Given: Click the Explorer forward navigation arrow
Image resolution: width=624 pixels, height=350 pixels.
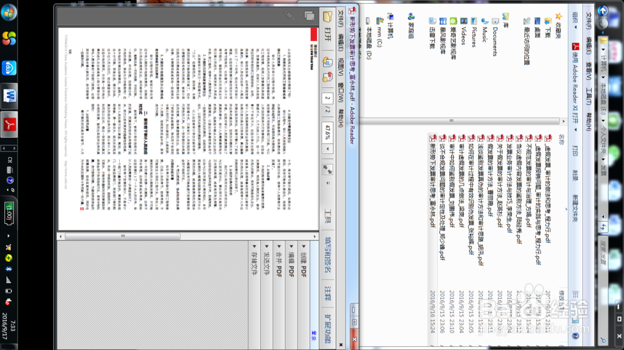Looking at the screenshot, I should coord(603,24).
